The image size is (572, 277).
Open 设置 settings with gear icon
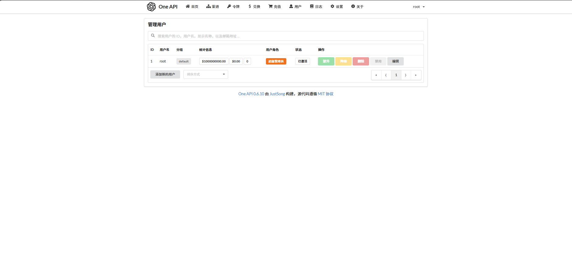[337, 7]
